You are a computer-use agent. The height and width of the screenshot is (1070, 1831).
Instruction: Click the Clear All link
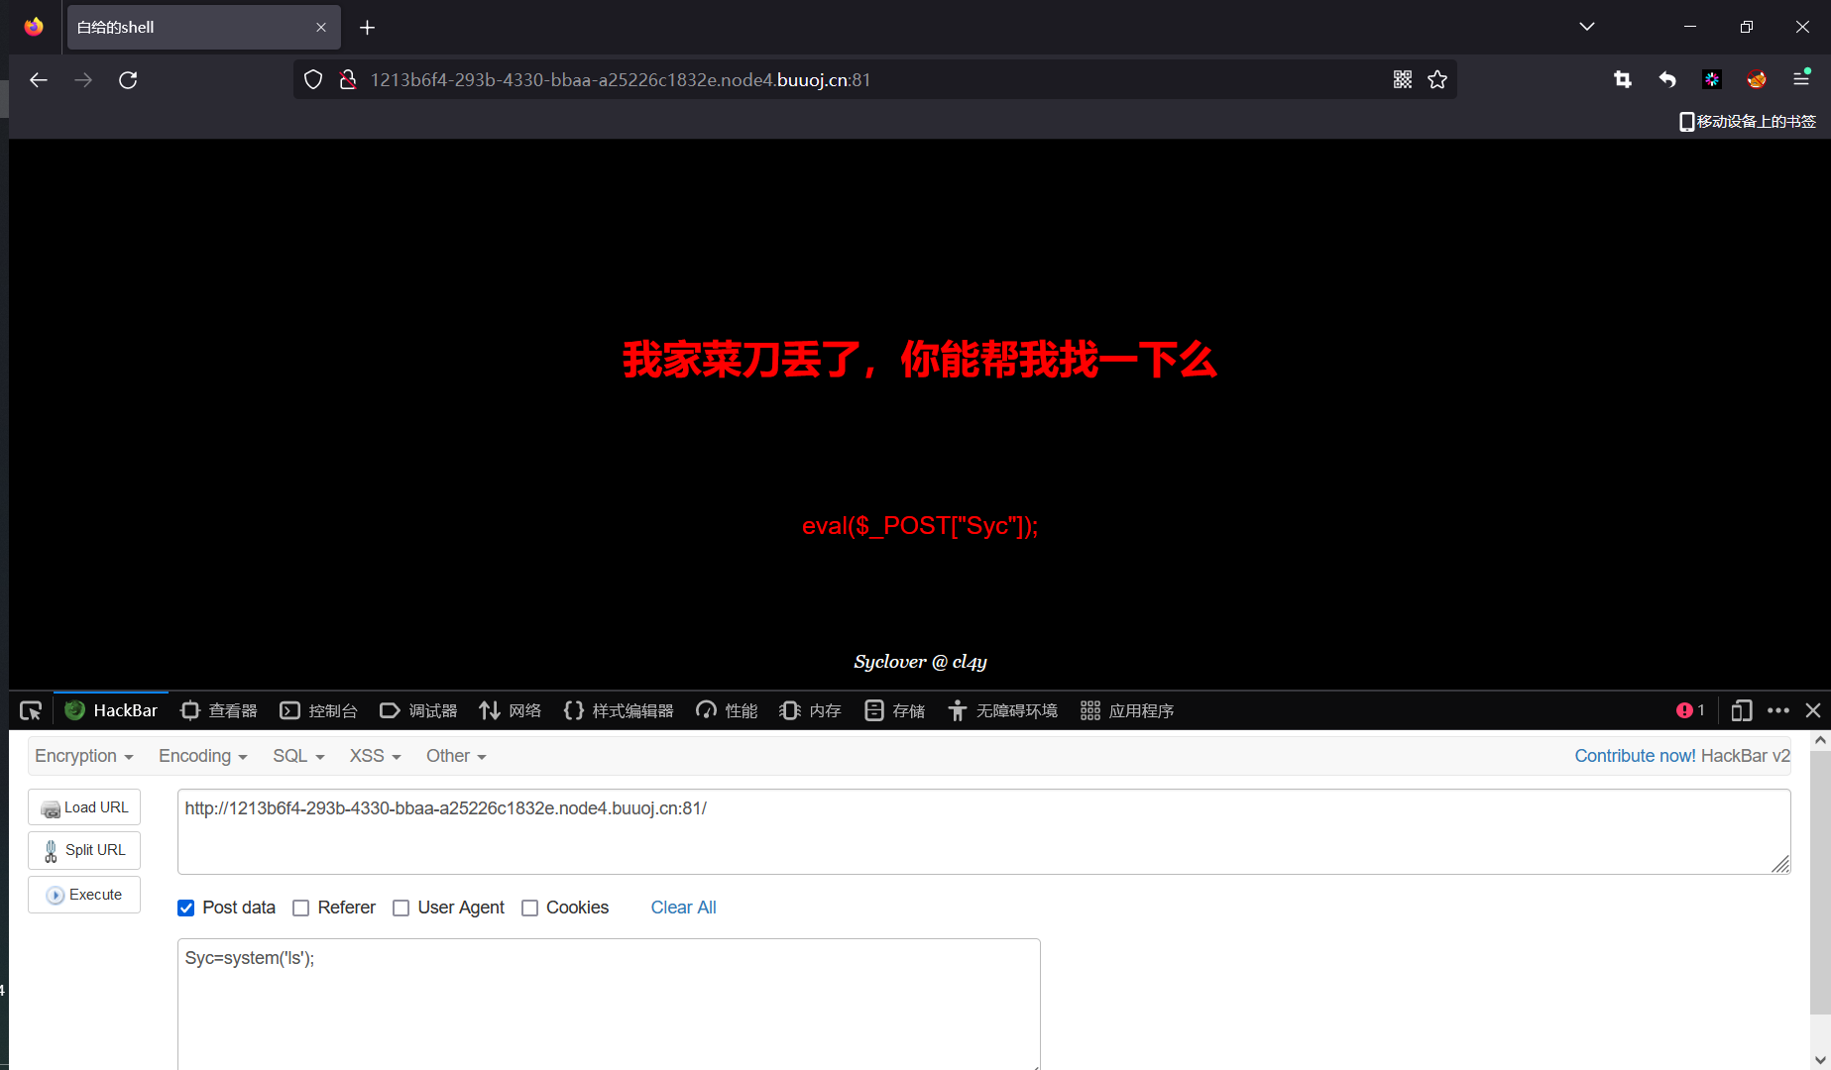pyautogui.click(x=683, y=908)
